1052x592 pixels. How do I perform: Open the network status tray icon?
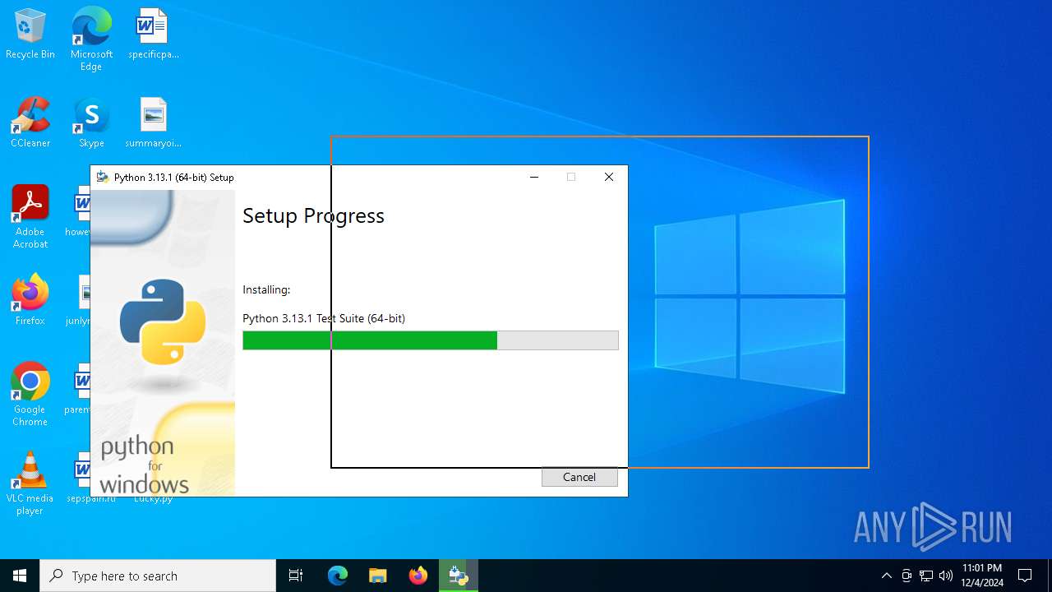926,576
